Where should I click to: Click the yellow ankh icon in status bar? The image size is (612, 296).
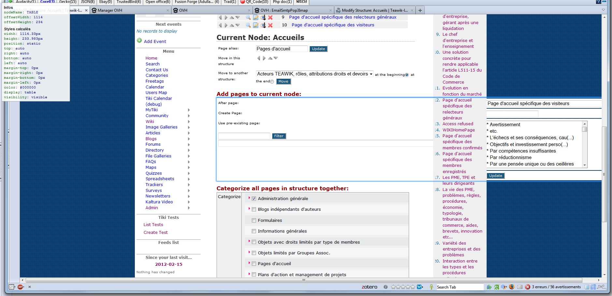click(431, 287)
